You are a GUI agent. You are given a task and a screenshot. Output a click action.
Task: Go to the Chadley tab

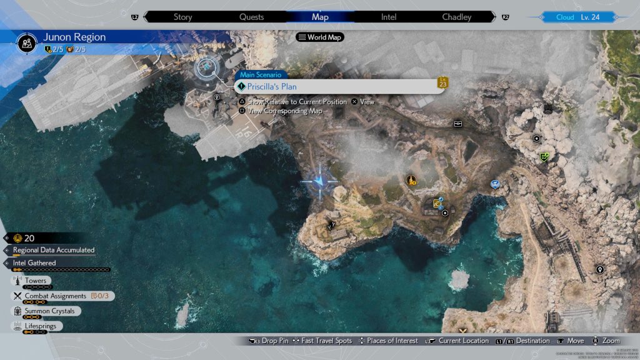[x=457, y=17]
